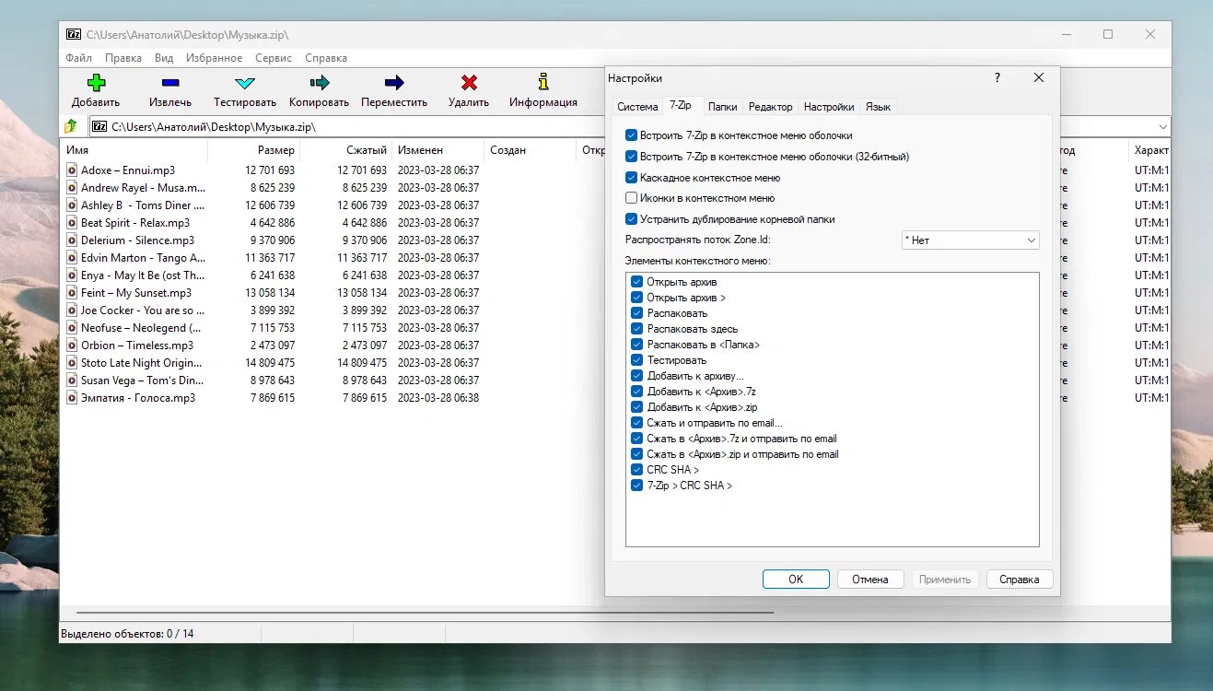Select the file icon of Andrew Rayel - Musa
The image size is (1213, 691).
pyautogui.click(x=73, y=188)
